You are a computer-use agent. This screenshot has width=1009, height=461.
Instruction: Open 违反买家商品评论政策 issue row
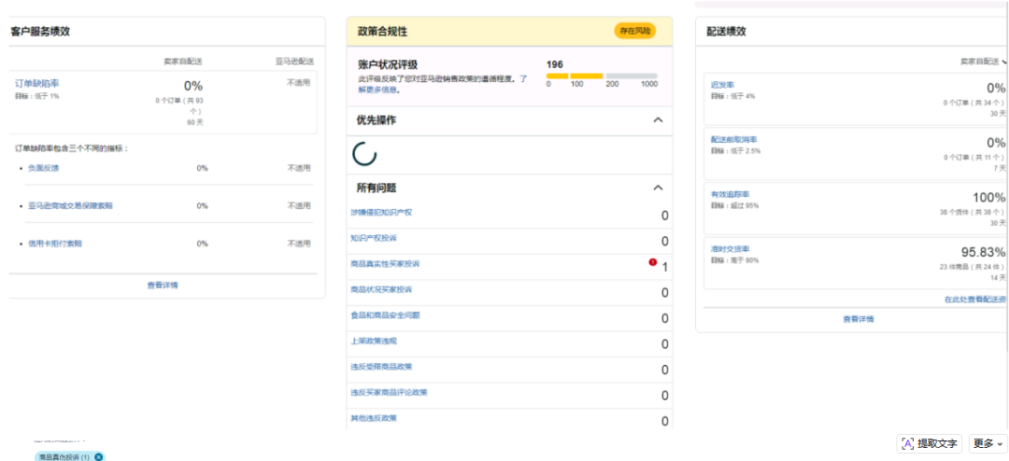[509, 396]
